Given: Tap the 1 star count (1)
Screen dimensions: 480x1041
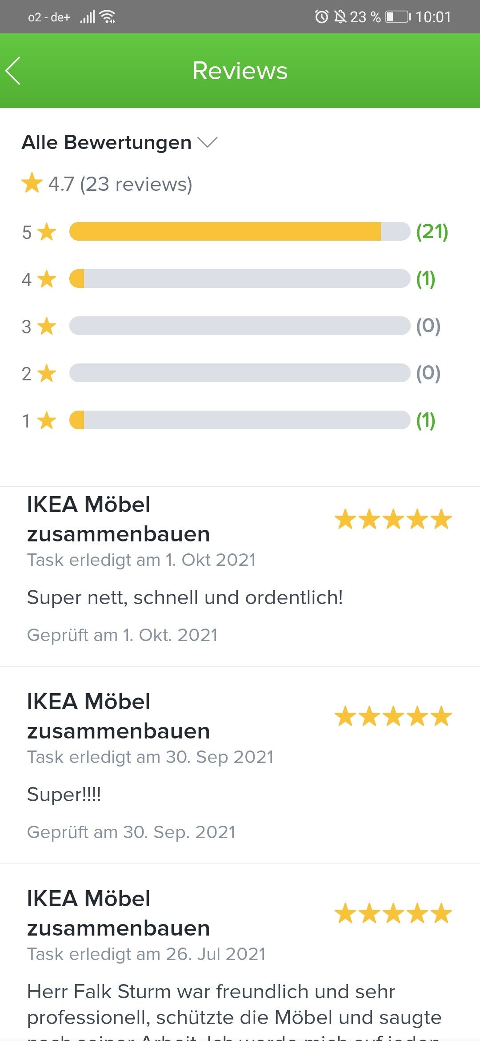Looking at the screenshot, I should point(425,420).
